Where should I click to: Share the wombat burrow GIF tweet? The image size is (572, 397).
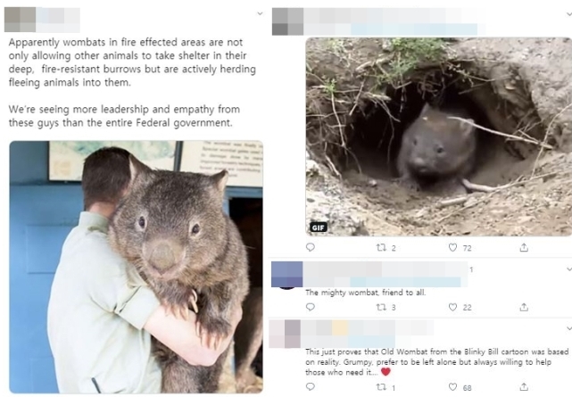point(524,247)
